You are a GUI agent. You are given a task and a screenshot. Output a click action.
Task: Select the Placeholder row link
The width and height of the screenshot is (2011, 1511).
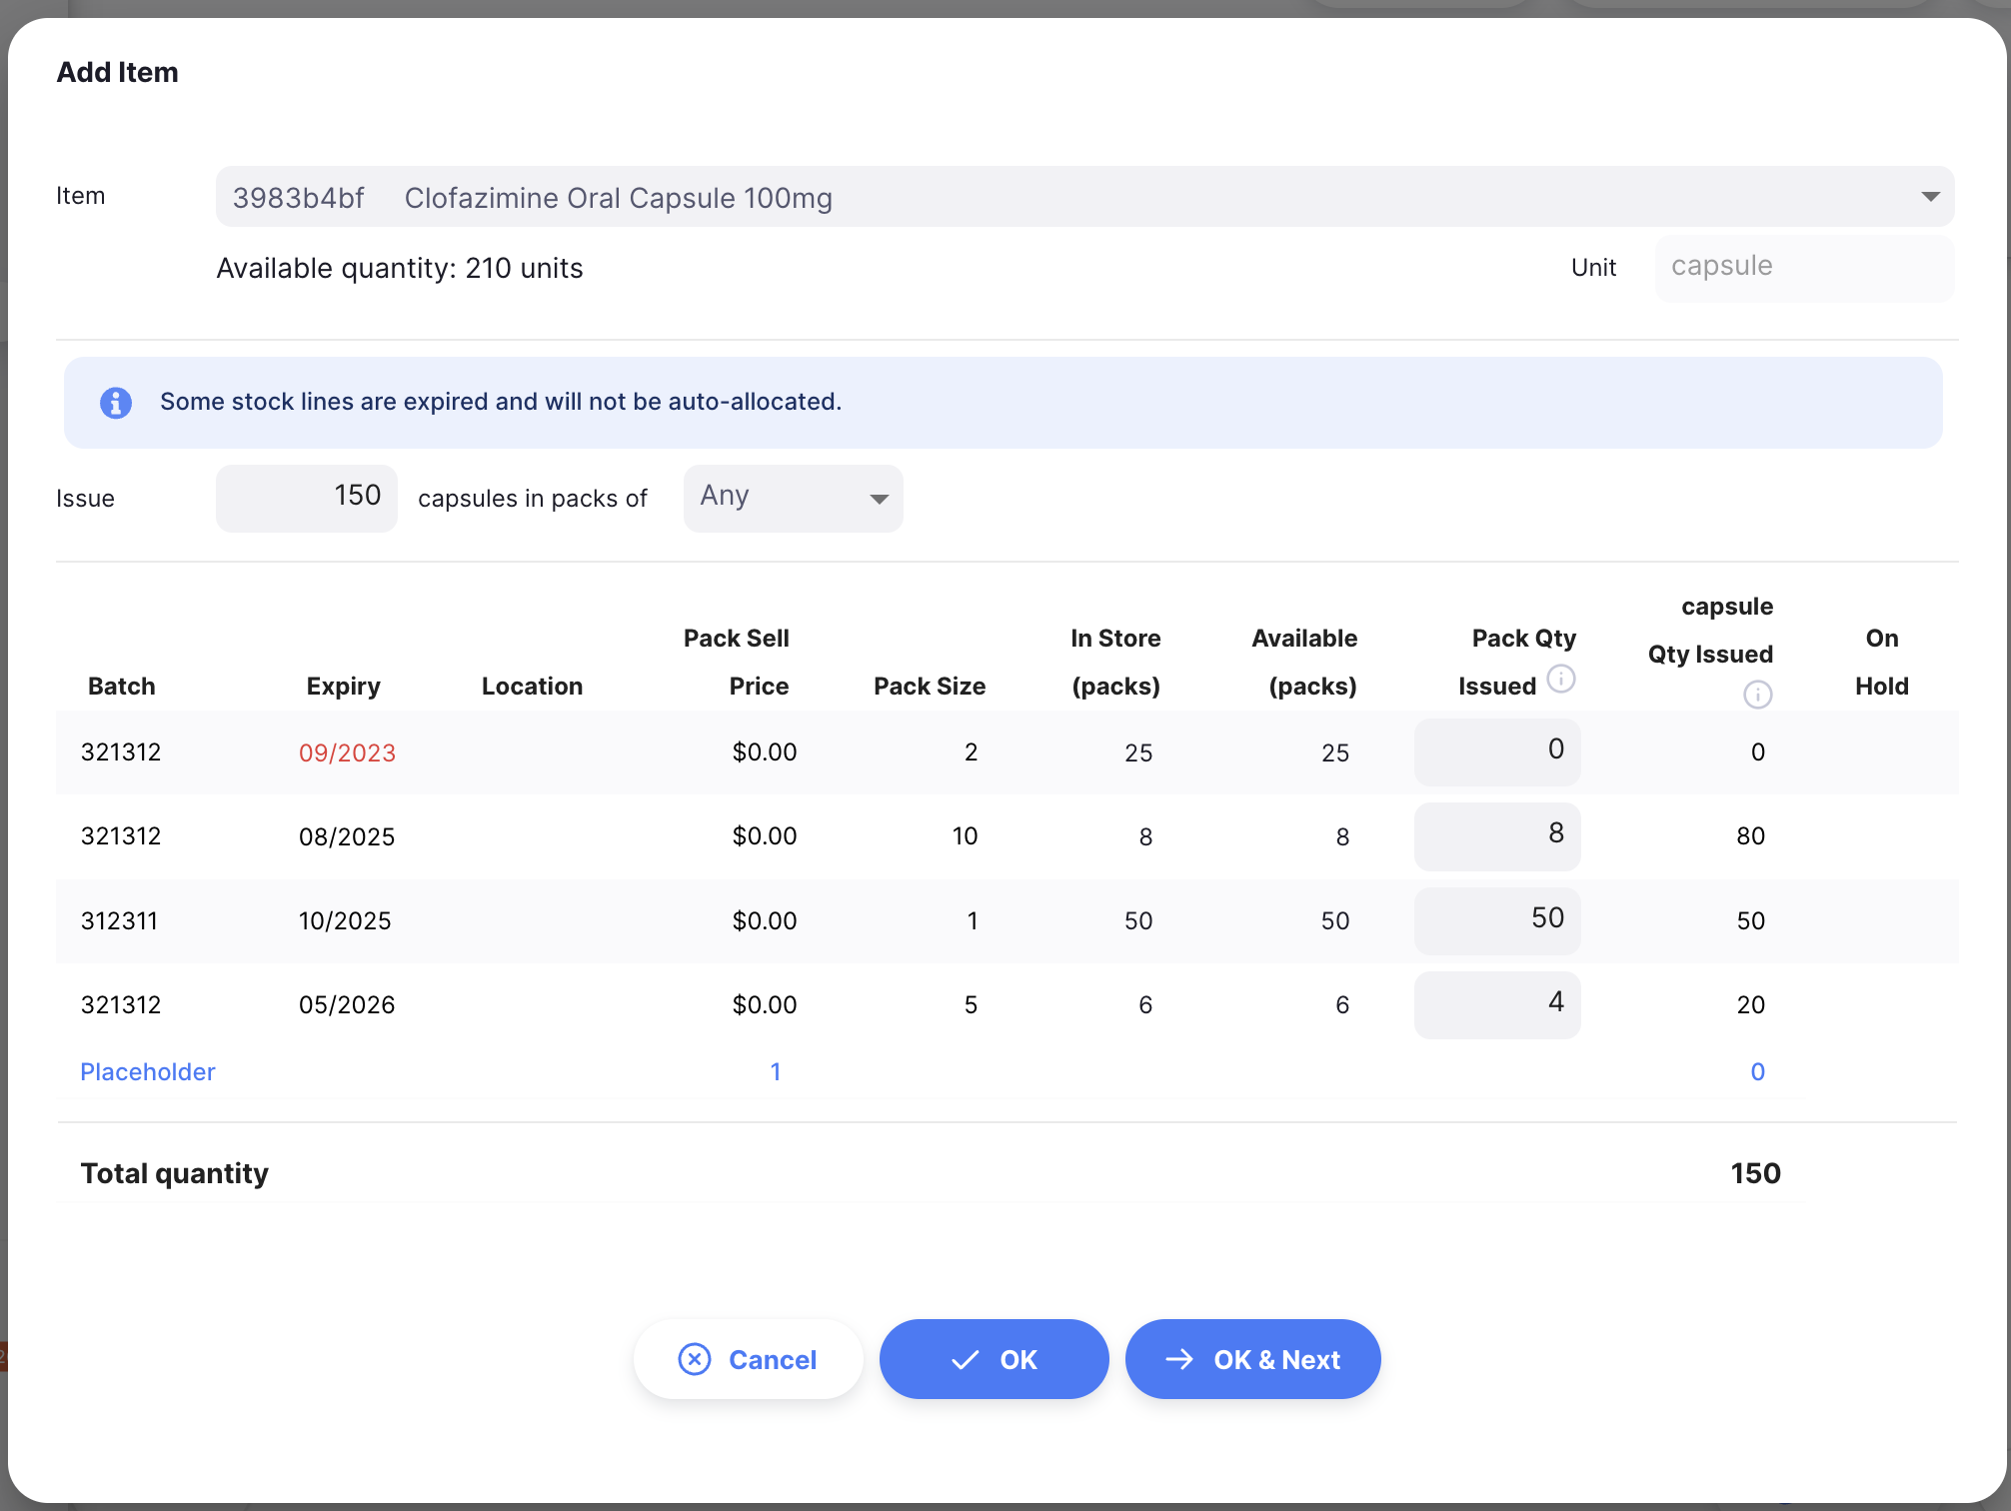click(148, 1071)
